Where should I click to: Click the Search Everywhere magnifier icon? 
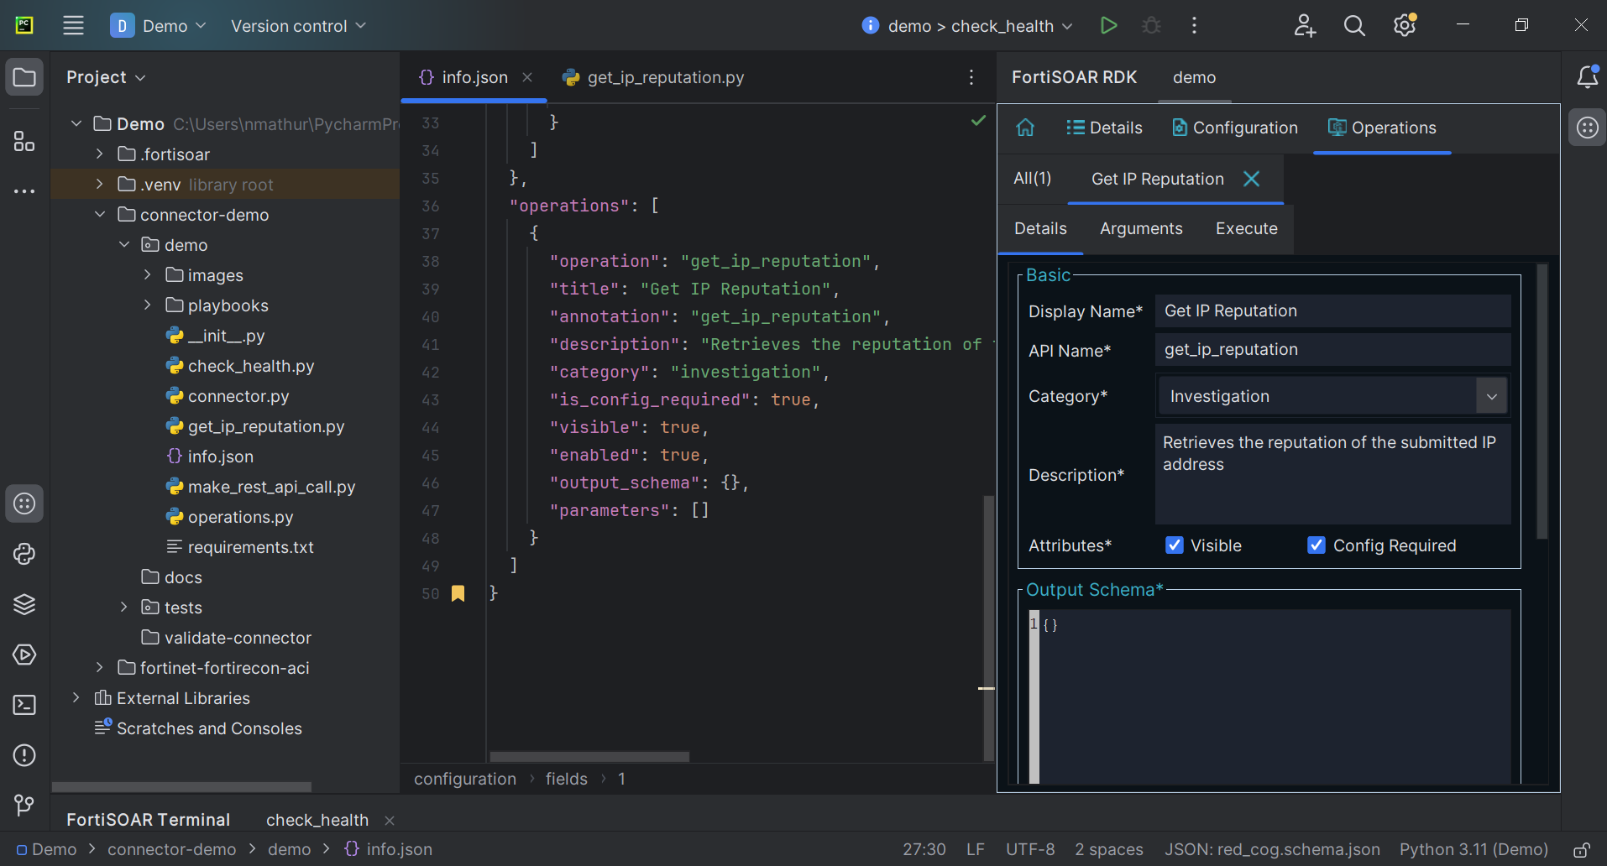[1354, 26]
